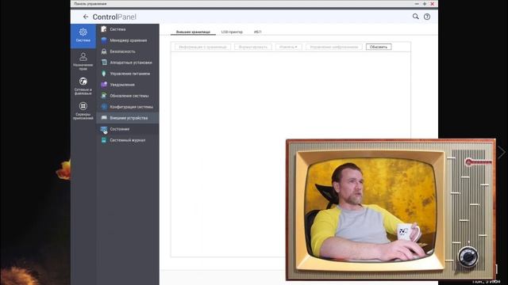The image size is (508, 285).
Task: Open Уведомления notifications settings
Action: pos(128,85)
